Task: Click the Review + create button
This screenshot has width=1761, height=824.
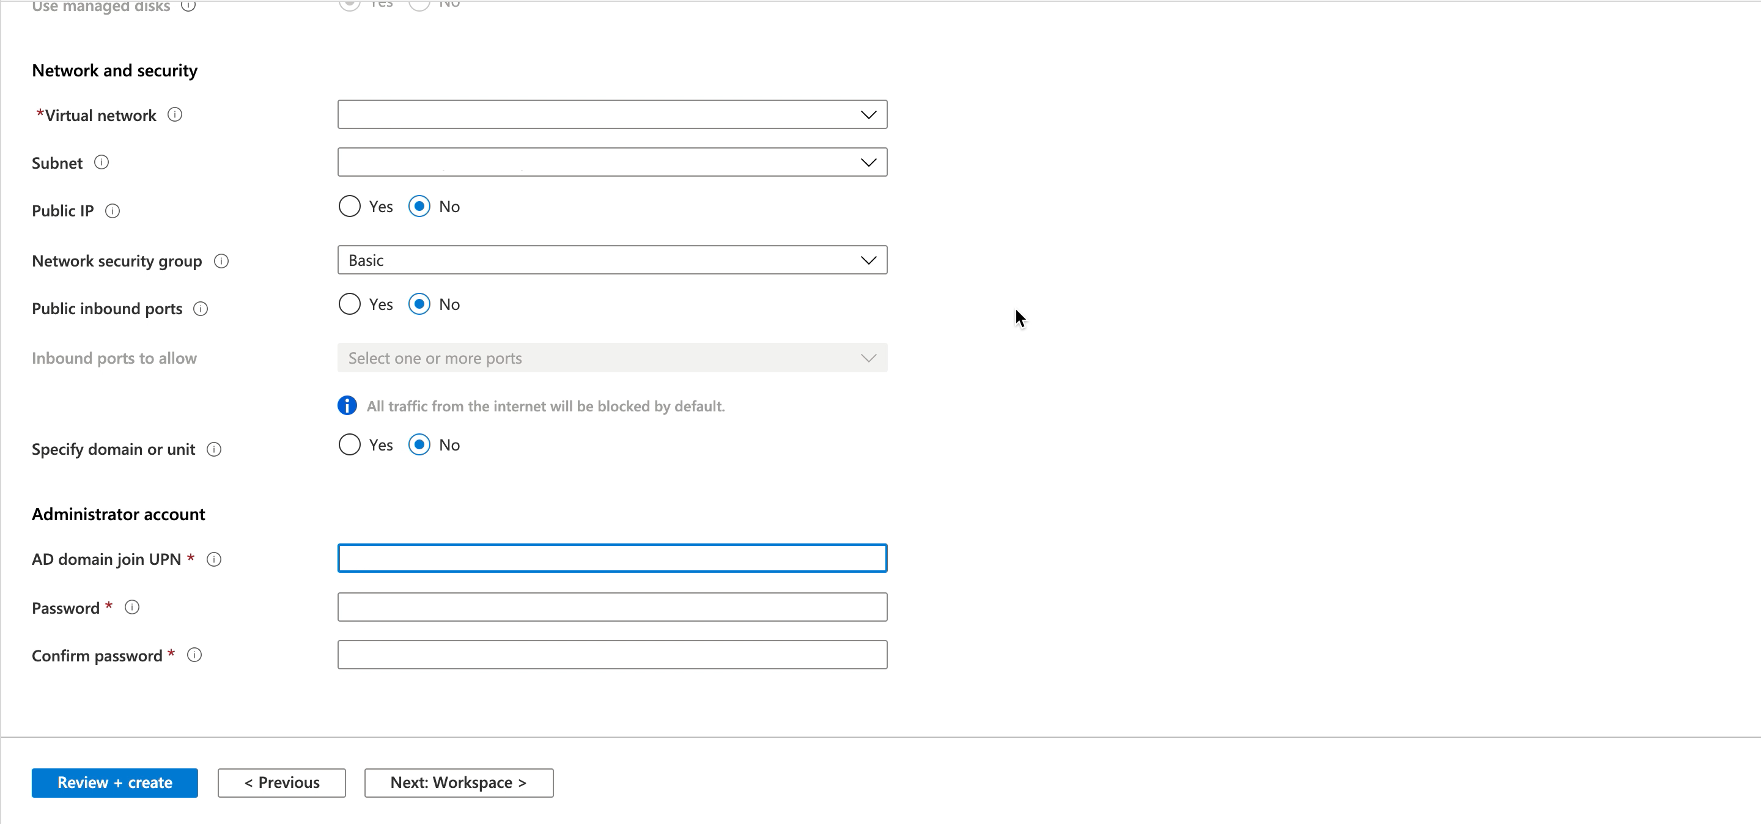Action: [x=115, y=782]
